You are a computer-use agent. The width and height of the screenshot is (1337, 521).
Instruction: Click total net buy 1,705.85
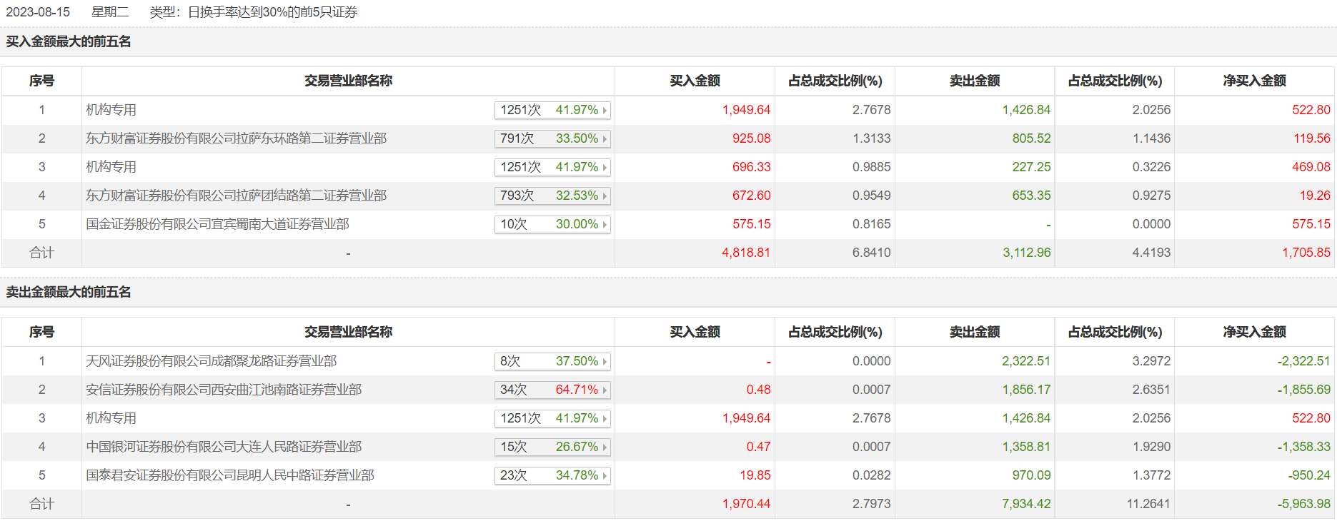1306,253
